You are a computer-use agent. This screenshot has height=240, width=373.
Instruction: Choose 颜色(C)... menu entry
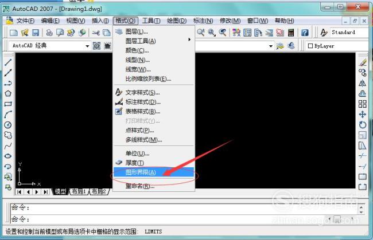(x=154, y=50)
